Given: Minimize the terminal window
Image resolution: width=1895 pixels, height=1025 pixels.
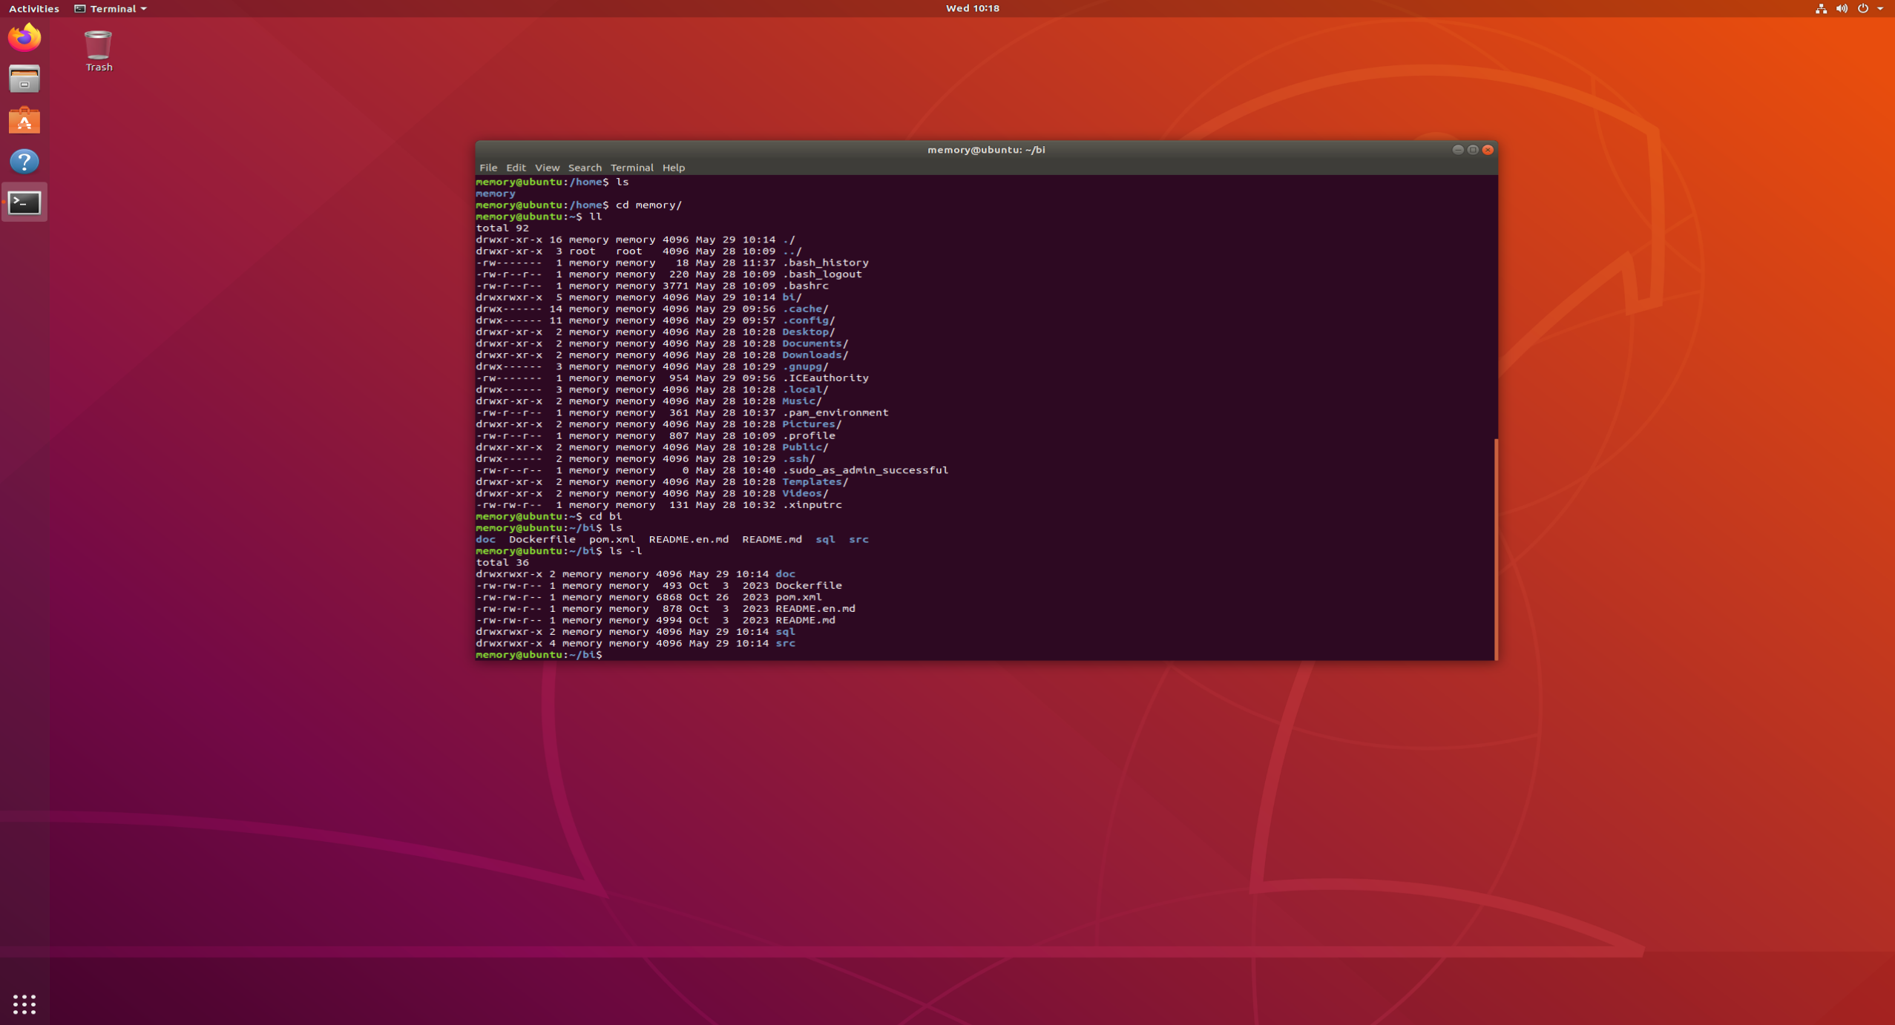Looking at the screenshot, I should click(1457, 150).
